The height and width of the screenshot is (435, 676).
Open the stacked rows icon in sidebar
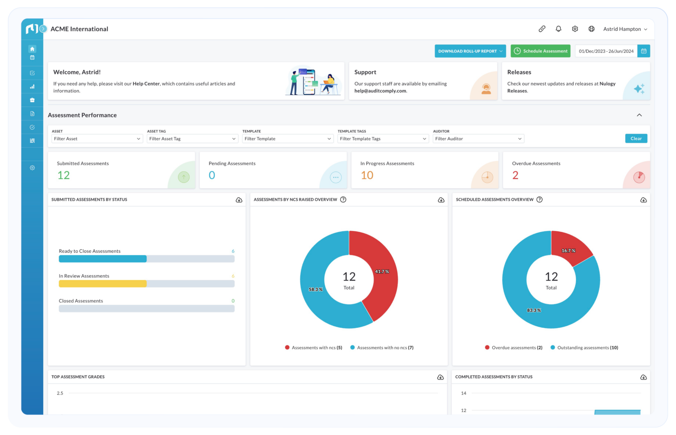pos(32,141)
